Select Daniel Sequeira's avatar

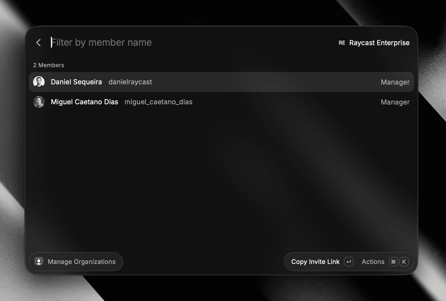[x=39, y=82]
